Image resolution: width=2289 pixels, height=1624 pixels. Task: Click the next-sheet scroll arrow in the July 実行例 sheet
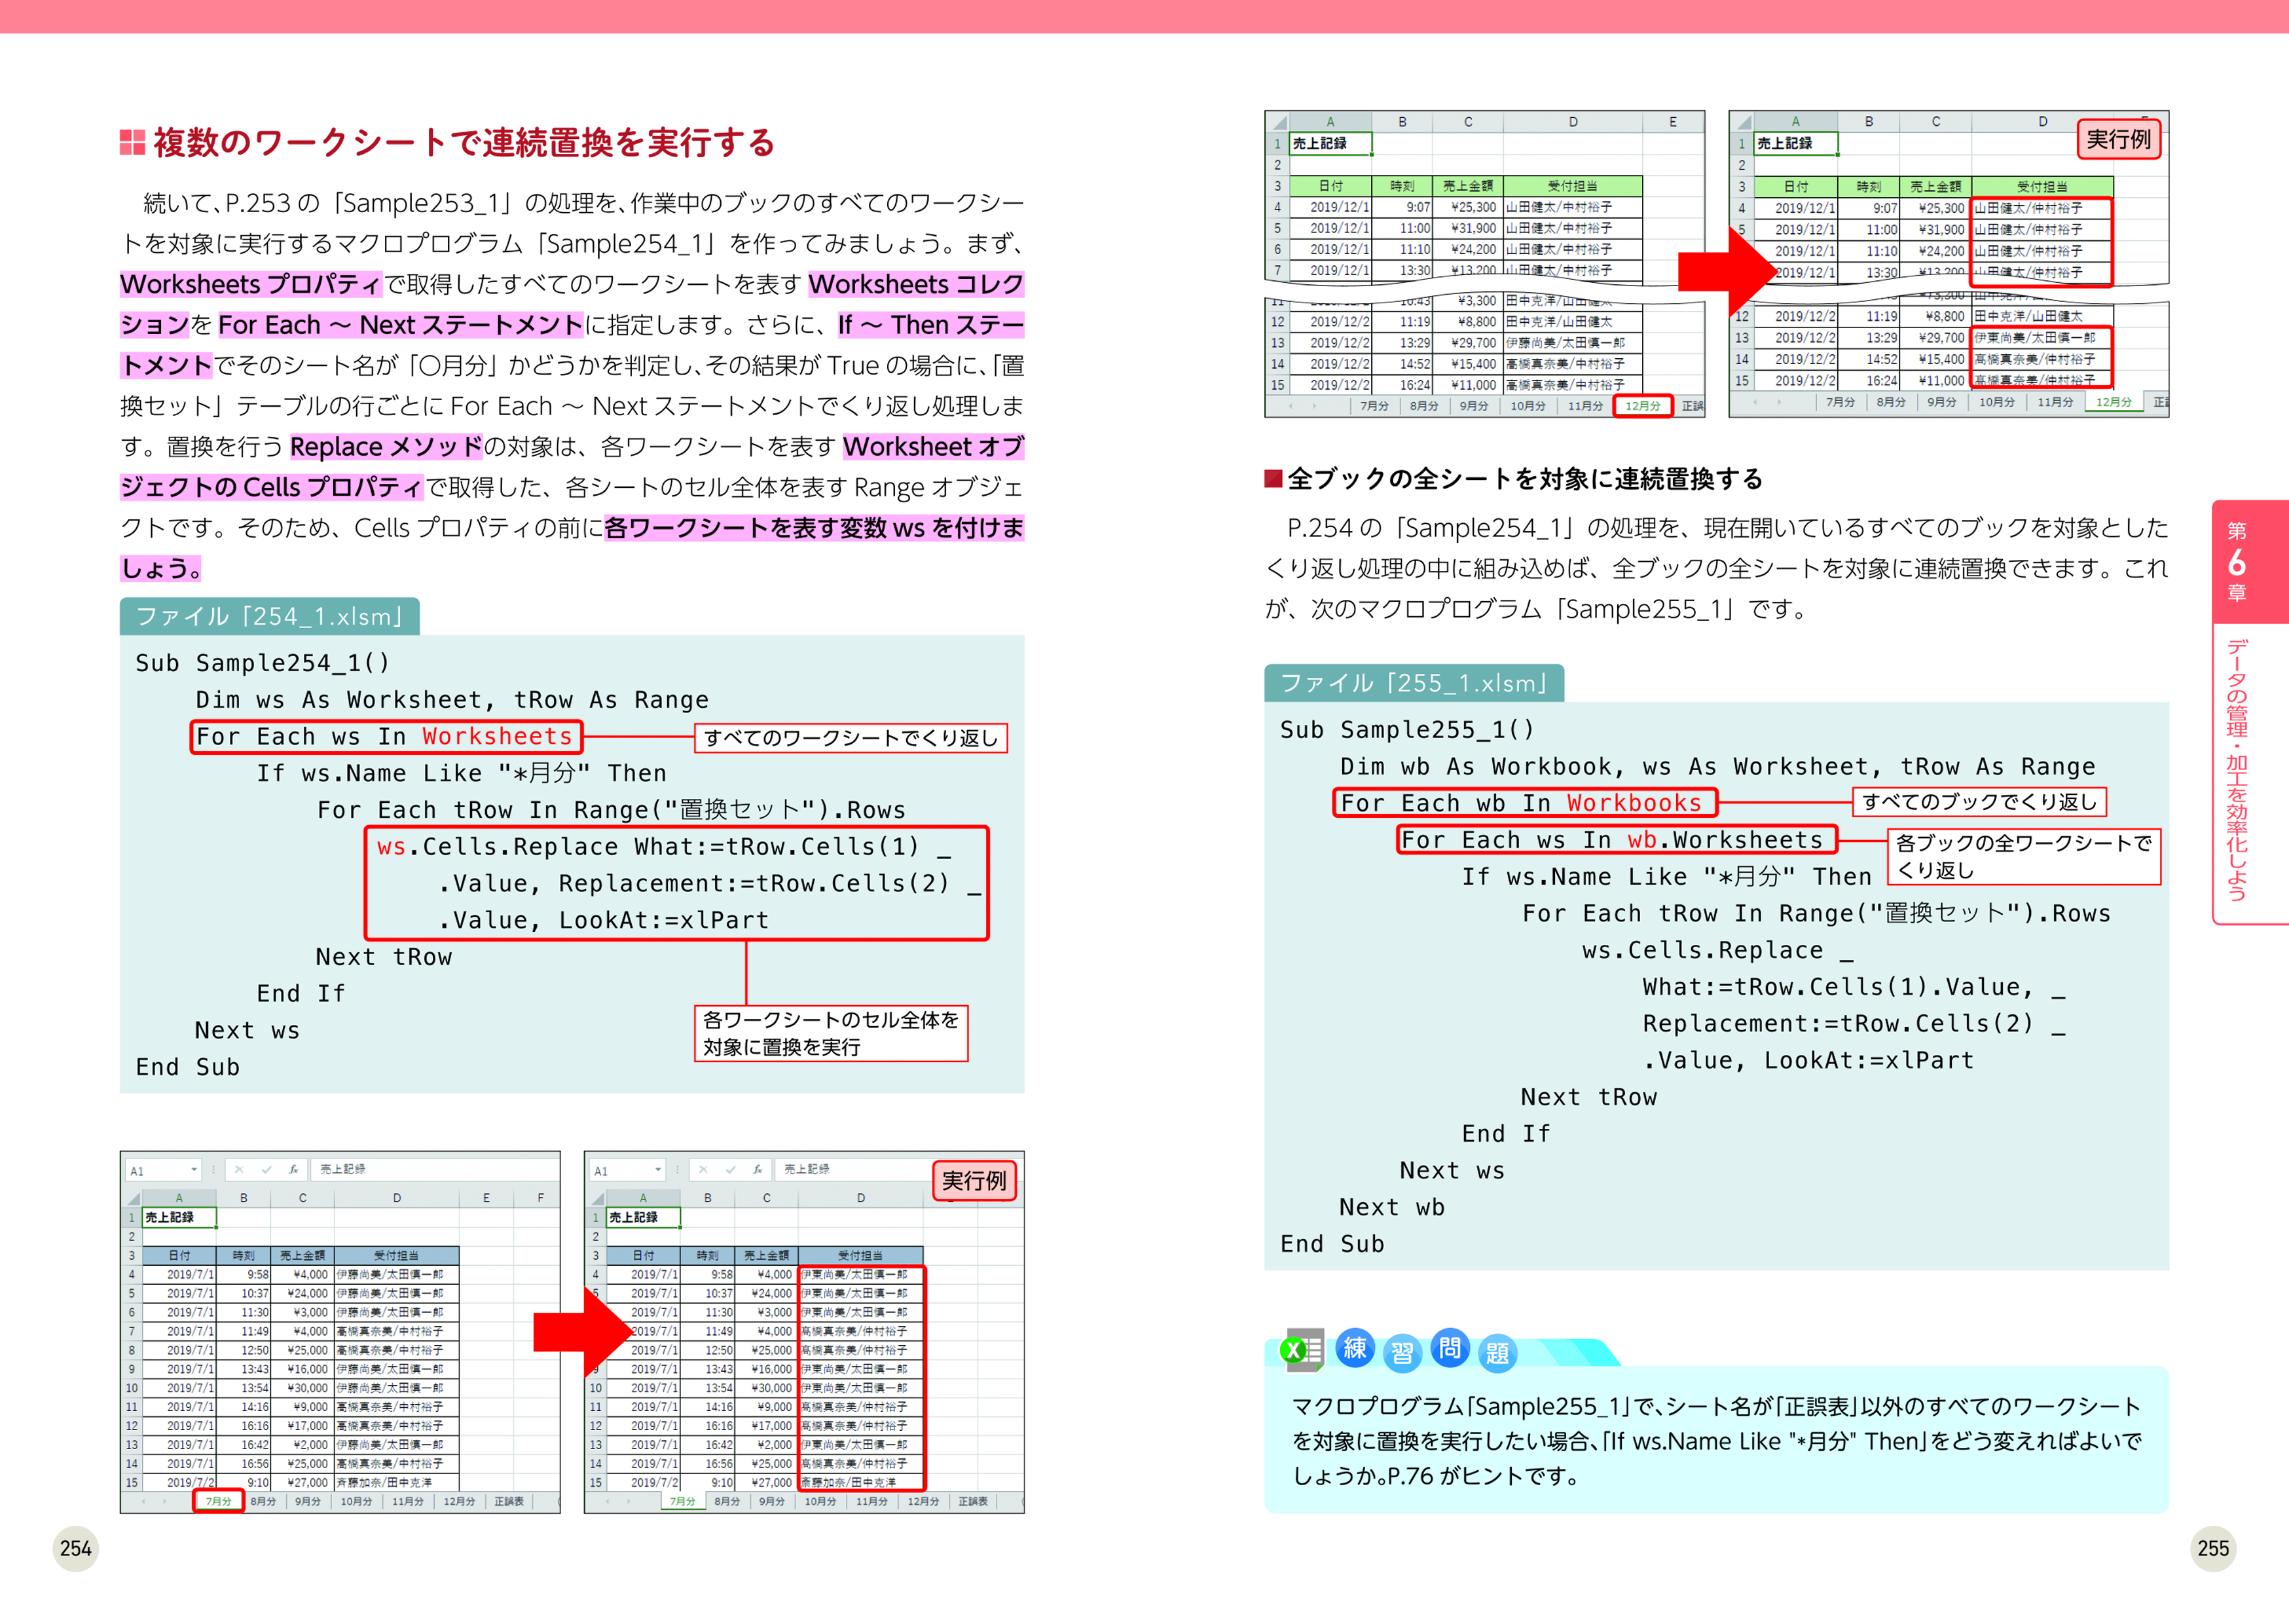pos(629,1501)
